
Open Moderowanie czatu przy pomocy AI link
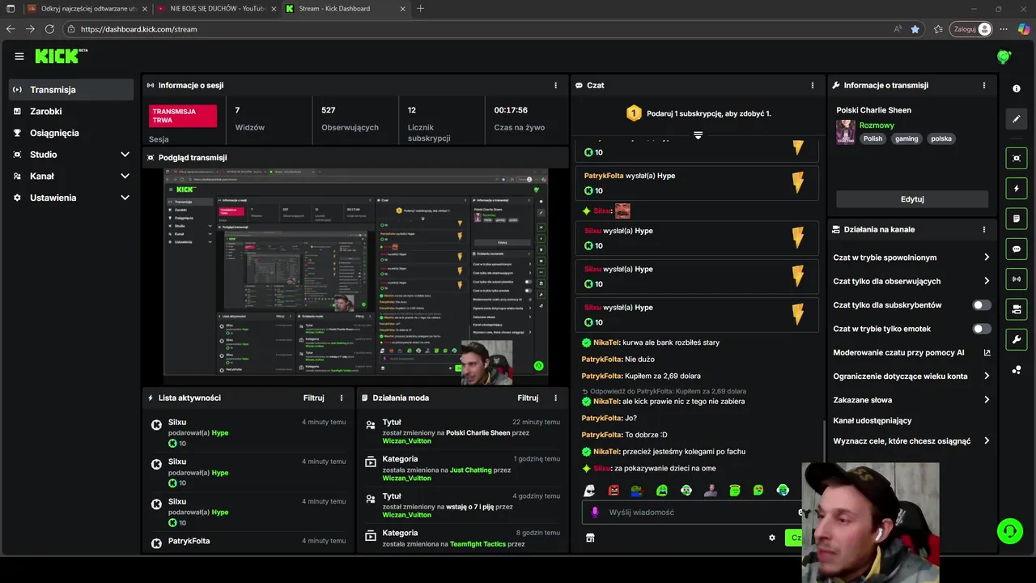pos(911,352)
